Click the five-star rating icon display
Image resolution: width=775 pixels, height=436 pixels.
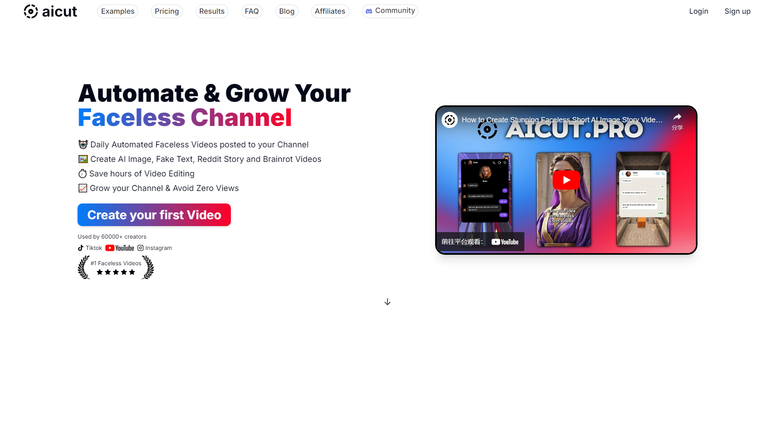[116, 272]
